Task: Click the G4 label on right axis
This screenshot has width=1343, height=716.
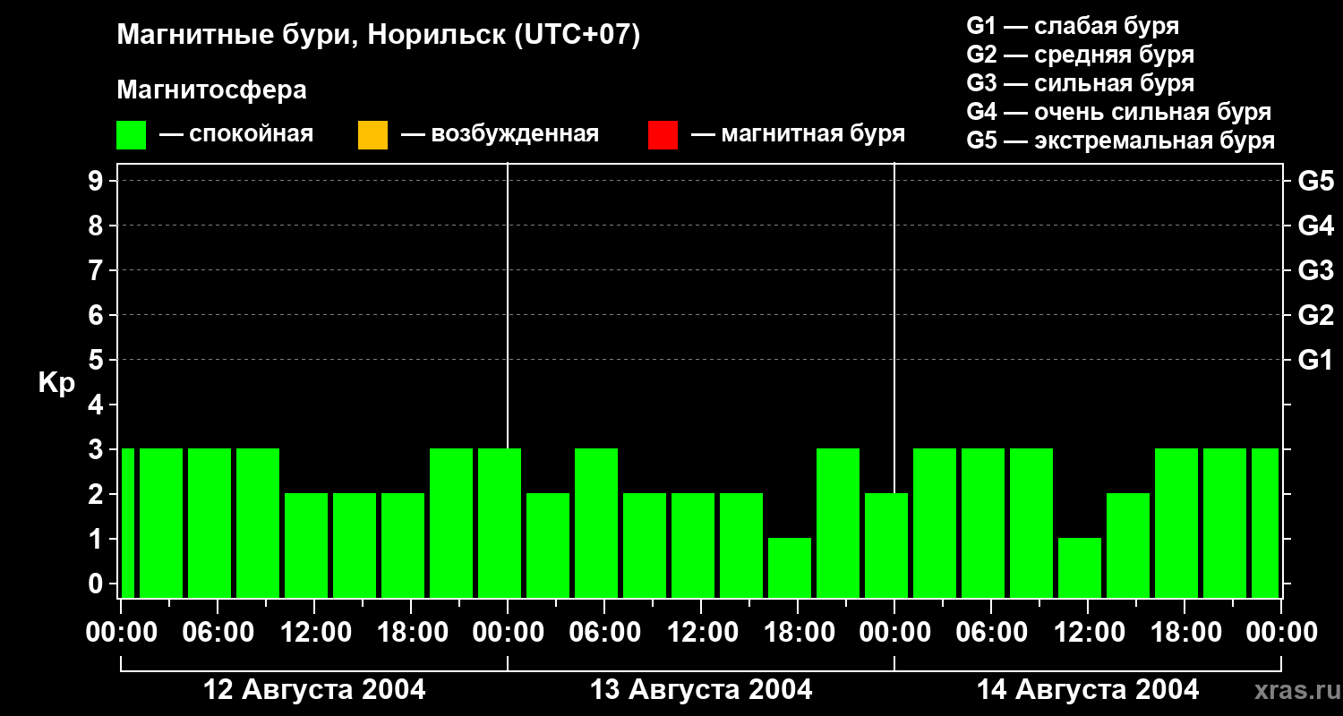Action: point(1315,226)
